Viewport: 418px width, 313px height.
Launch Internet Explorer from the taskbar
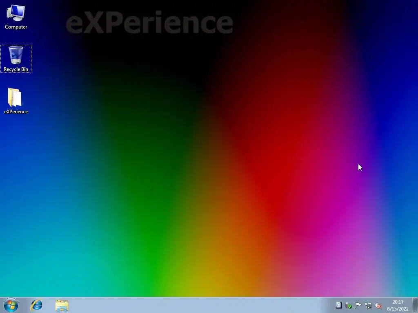(x=36, y=305)
